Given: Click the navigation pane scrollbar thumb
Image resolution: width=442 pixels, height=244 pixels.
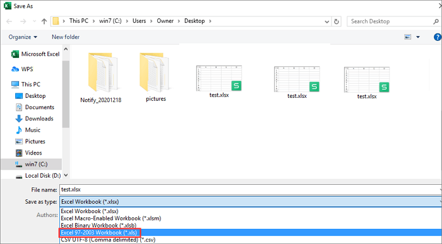Looking at the screenshot, I should [x=66, y=95].
